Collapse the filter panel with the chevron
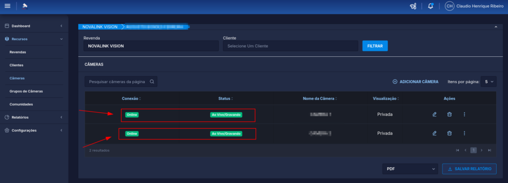The image size is (508, 183). click(496, 27)
